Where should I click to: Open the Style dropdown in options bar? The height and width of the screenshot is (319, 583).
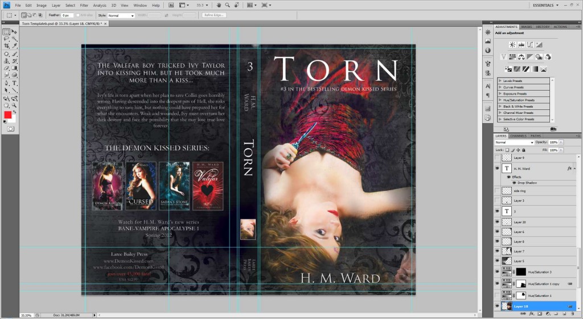pos(121,15)
